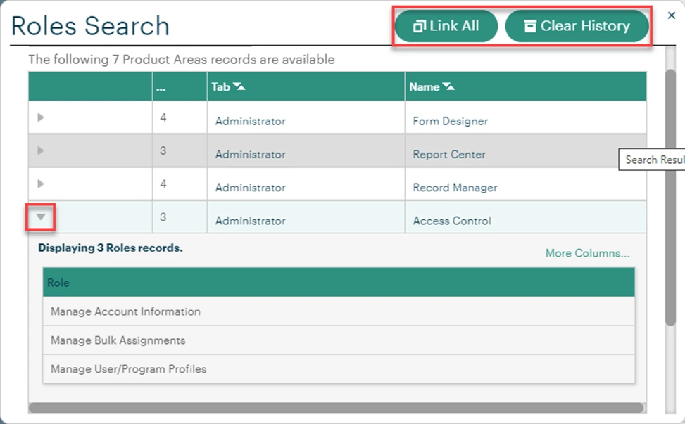The height and width of the screenshot is (424, 685).
Task: Collapse the Access Control row
Action: 41,217
